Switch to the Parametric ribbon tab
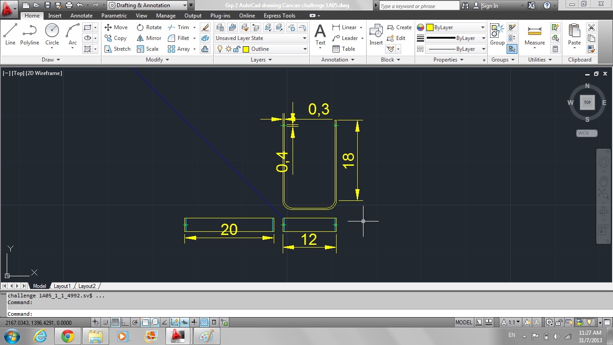 [x=114, y=15]
